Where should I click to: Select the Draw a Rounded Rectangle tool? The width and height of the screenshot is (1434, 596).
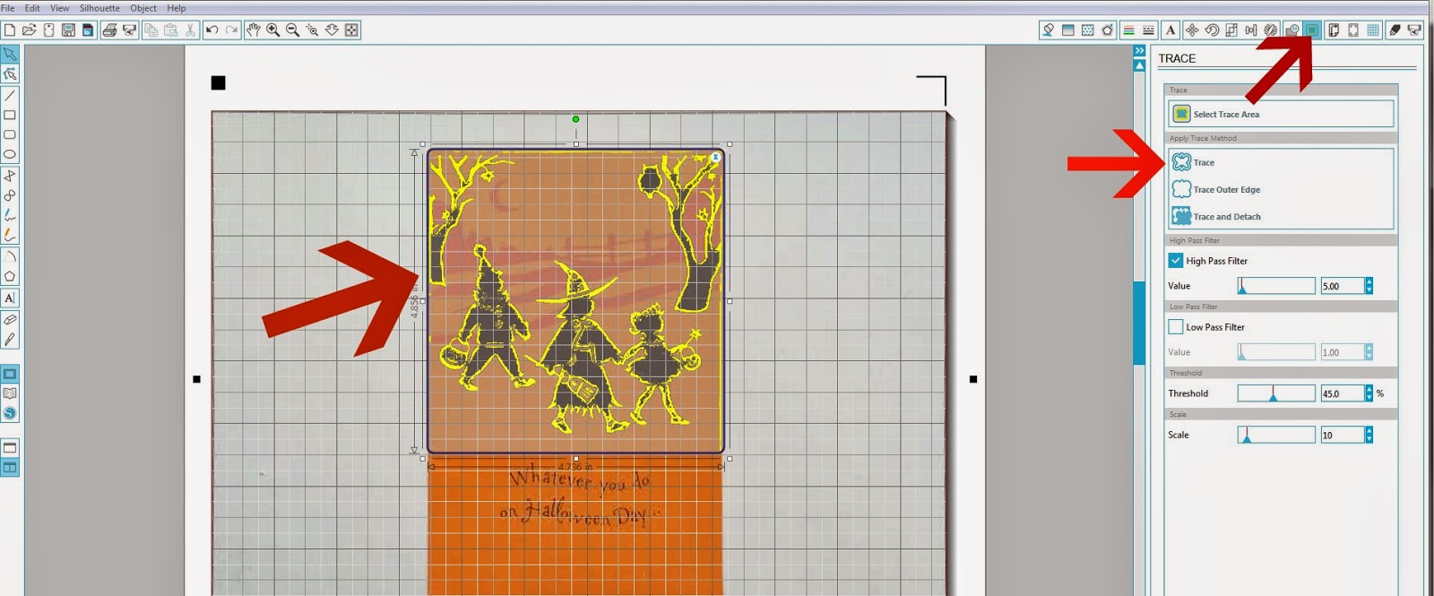(10, 135)
